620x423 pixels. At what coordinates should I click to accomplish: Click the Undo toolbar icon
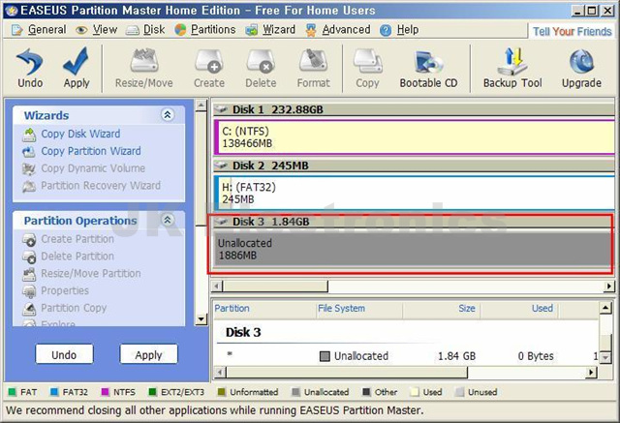30,68
